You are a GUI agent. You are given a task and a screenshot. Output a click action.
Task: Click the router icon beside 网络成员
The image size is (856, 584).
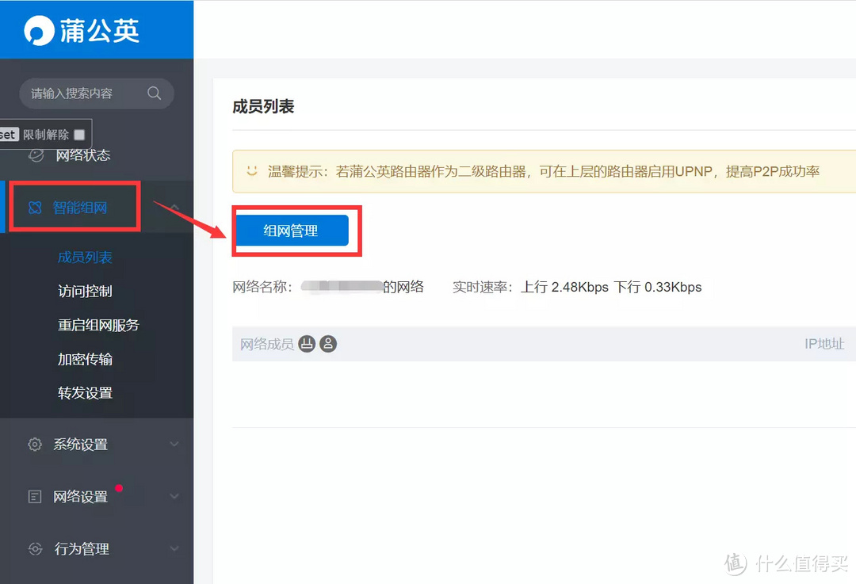pos(308,344)
